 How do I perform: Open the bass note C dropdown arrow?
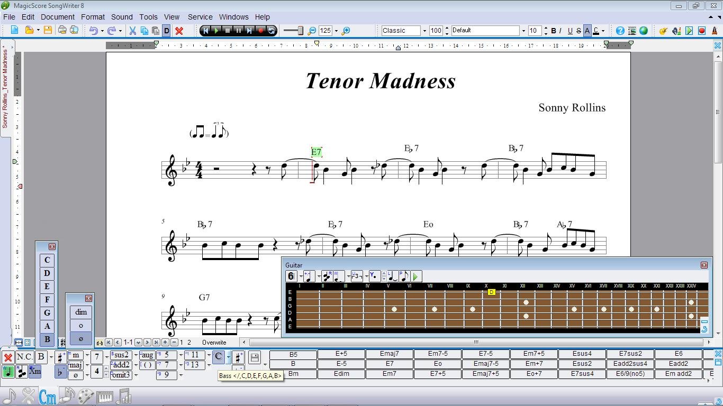click(x=228, y=357)
